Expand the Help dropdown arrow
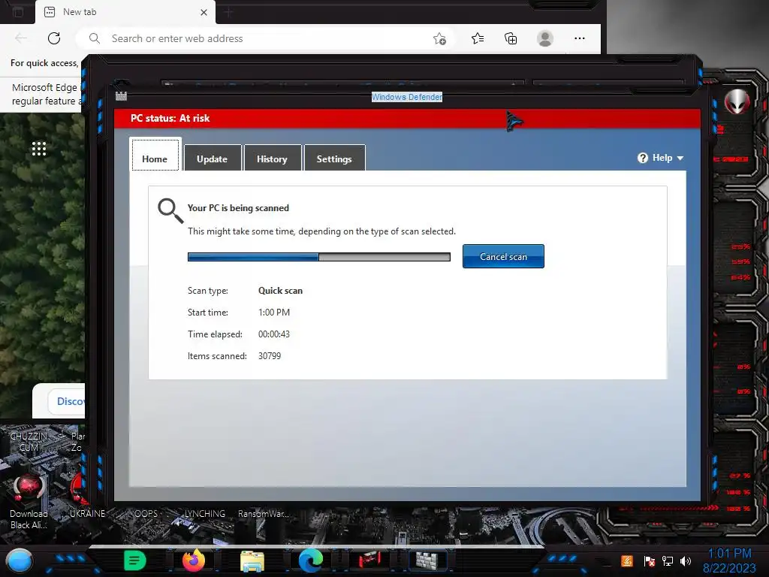This screenshot has height=577, width=769. coord(680,158)
